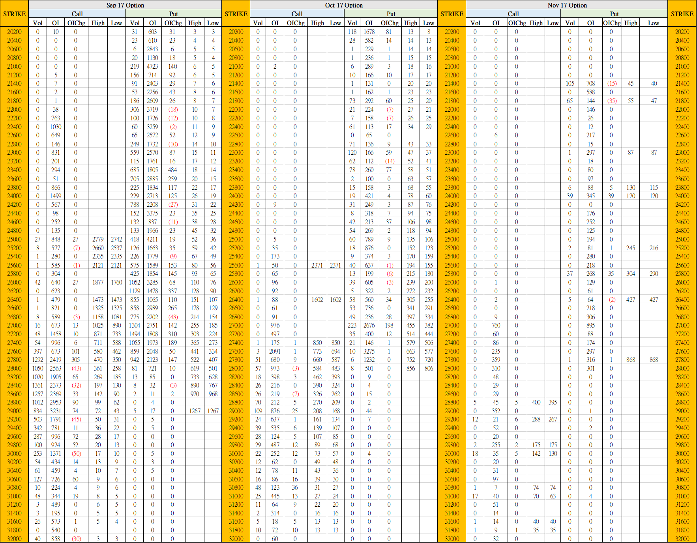Select Oct Put OI value 3275
The width and height of the screenshot is (697, 543).
coord(369,351)
